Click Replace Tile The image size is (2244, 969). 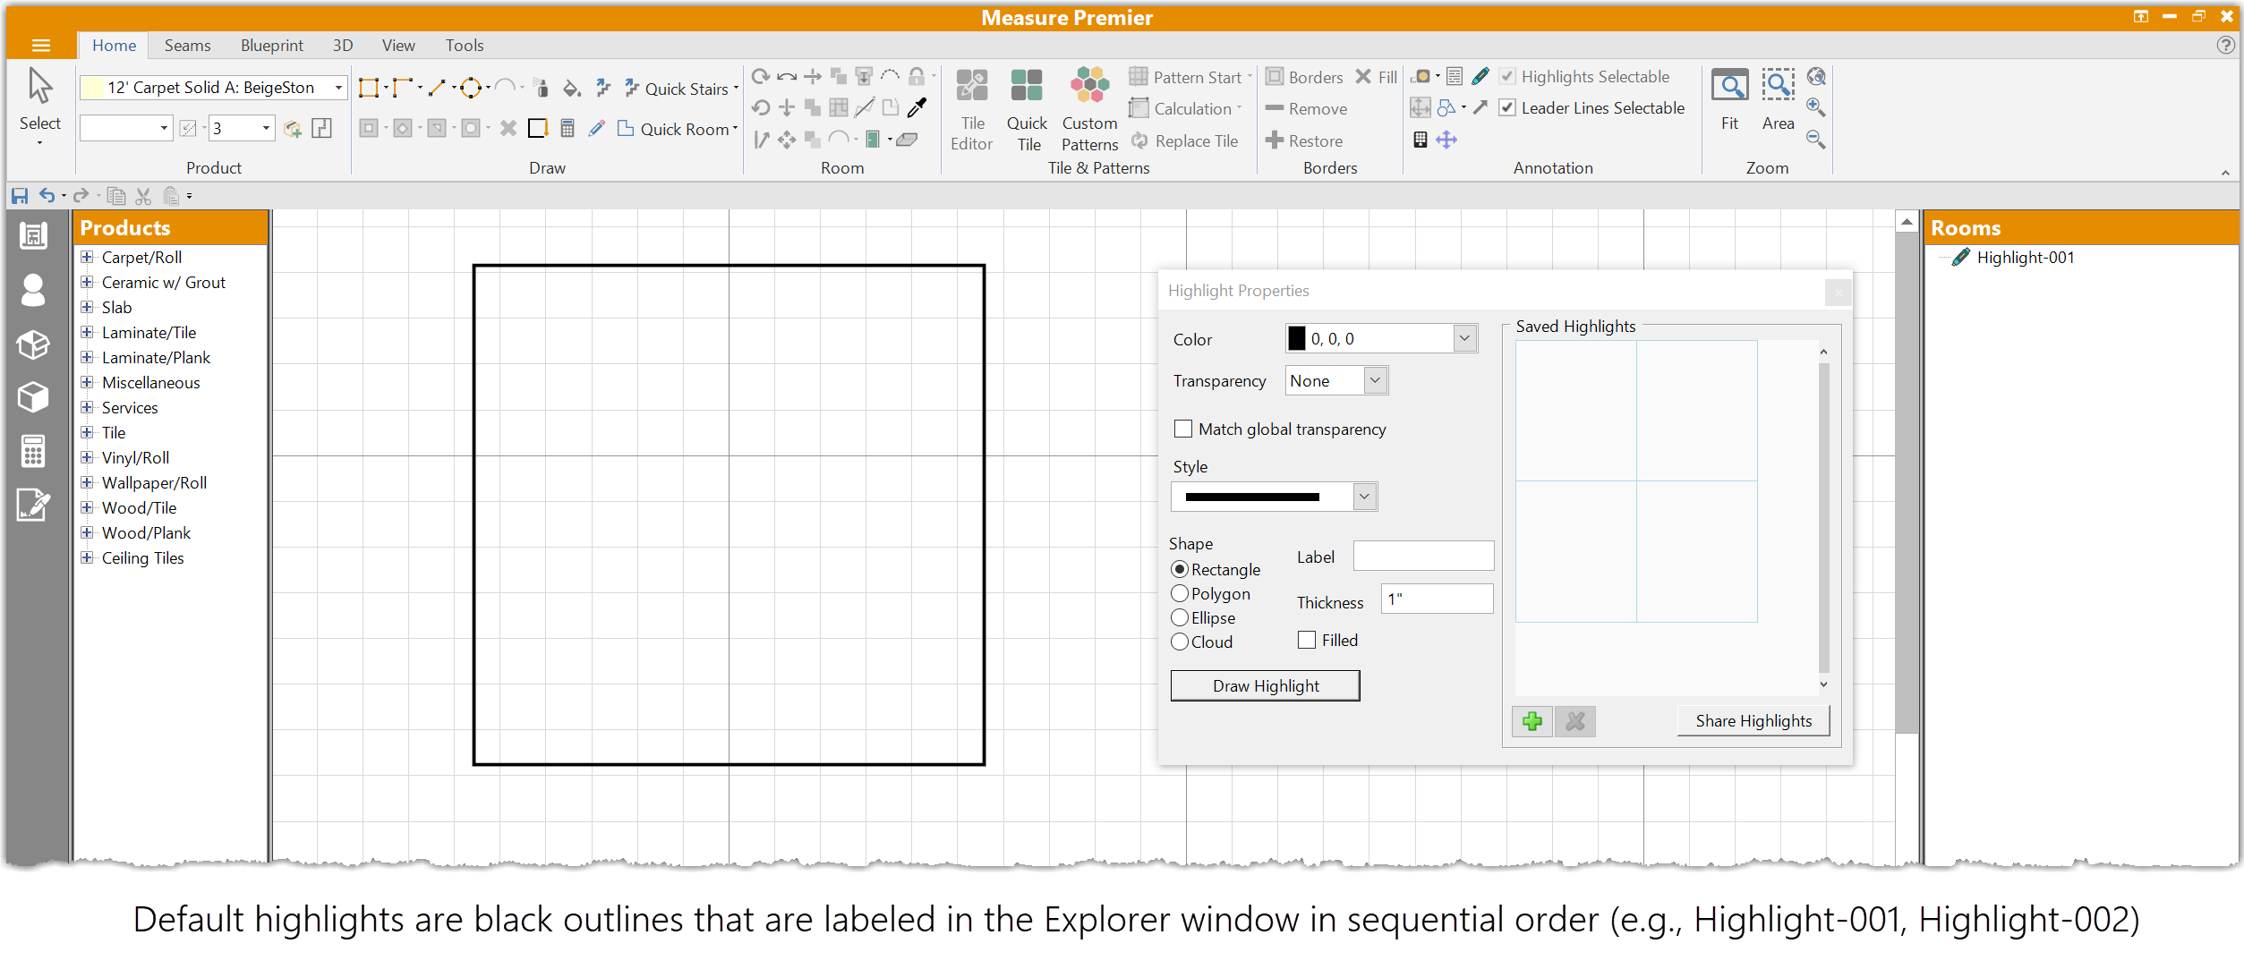coord(1185,141)
